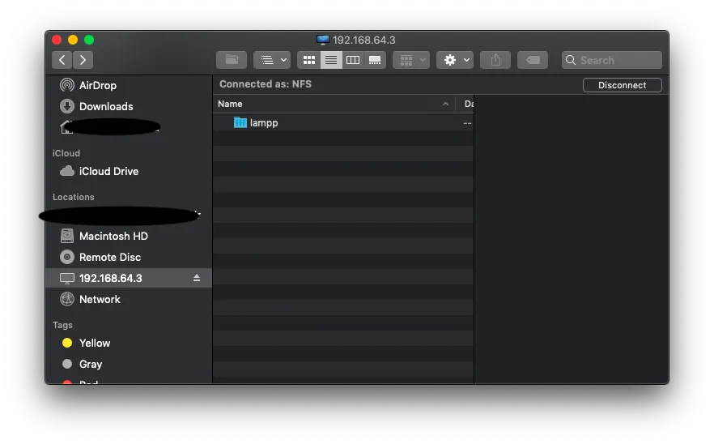Switch to icon view
Image resolution: width=714 pixels, height=444 pixels.
tap(308, 60)
